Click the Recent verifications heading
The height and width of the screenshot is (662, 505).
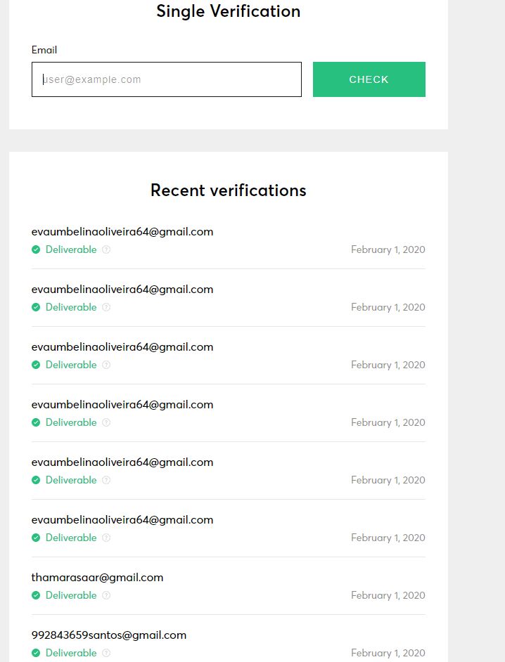coord(228,190)
